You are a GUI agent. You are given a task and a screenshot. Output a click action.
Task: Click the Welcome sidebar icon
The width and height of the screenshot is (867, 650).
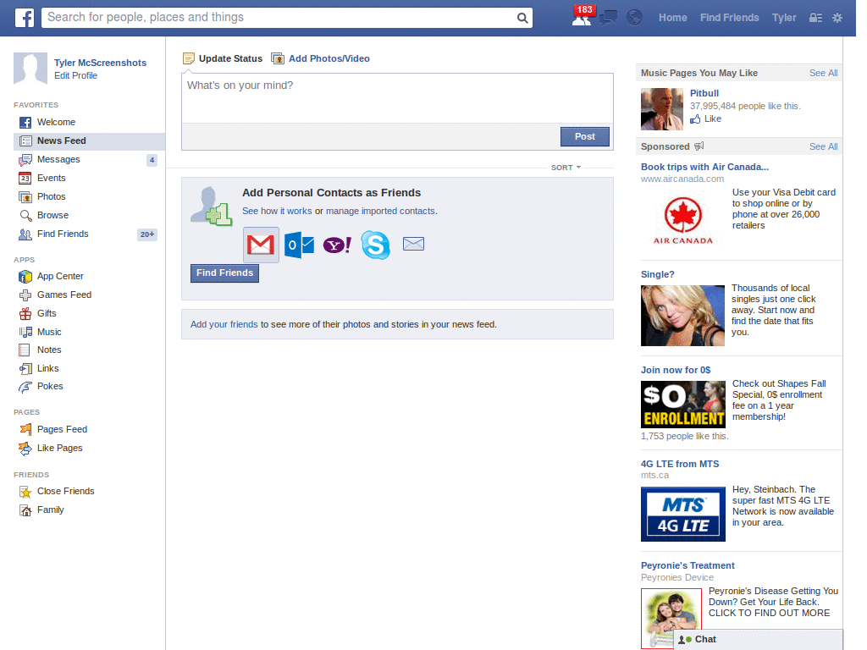[x=25, y=122]
